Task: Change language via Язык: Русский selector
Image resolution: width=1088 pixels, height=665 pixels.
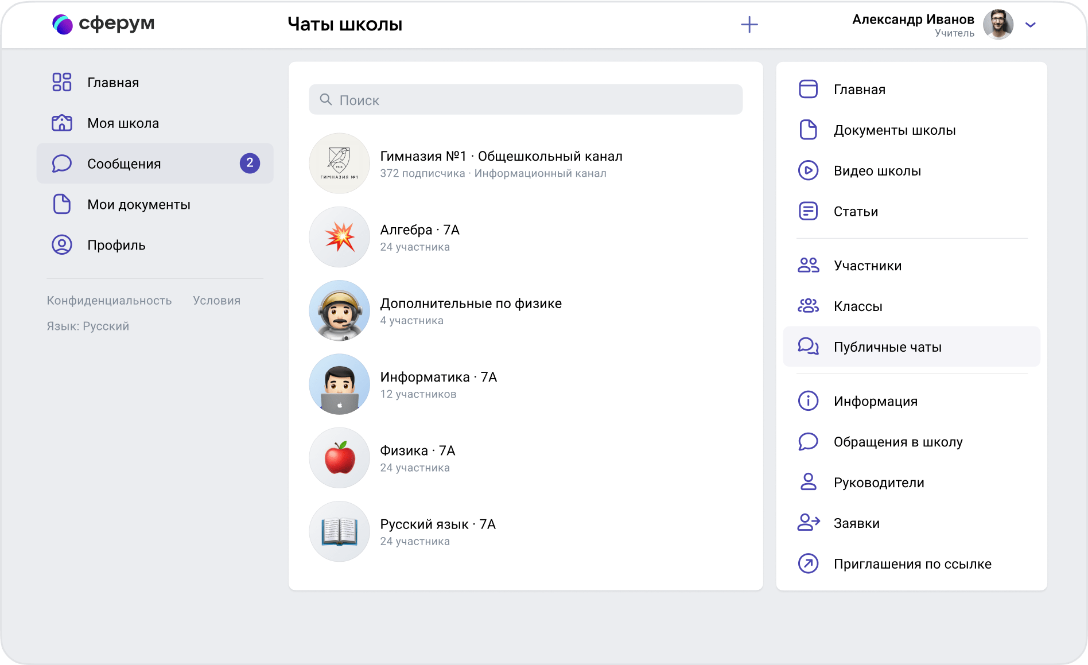Action: pos(88,326)
